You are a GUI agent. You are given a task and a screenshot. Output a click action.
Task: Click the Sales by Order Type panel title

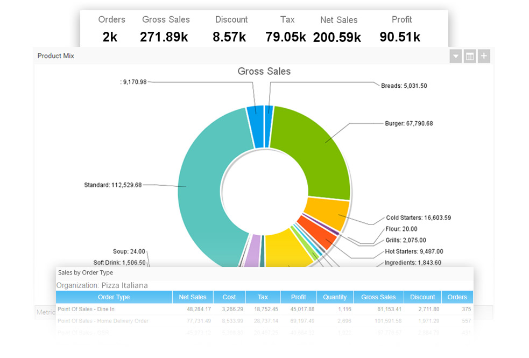click(86, 272)
